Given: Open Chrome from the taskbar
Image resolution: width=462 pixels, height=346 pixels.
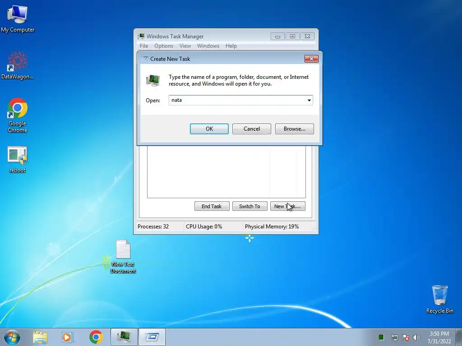Looking at the screenshot, I should point(96,337).
